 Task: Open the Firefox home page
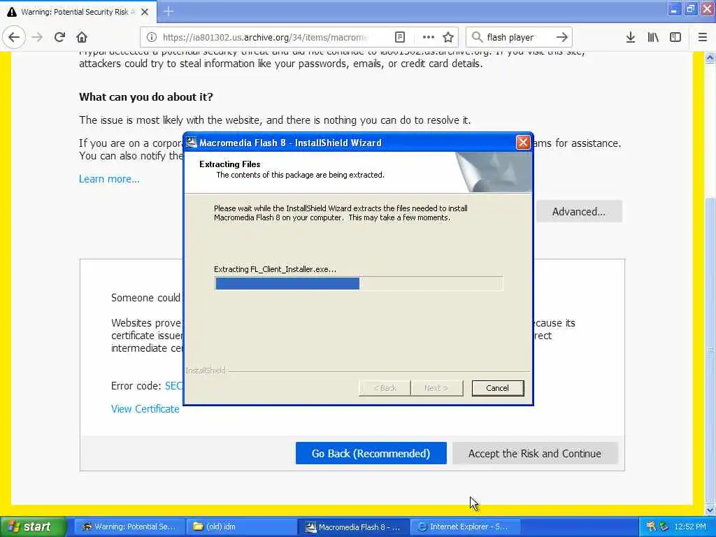(x=82, y=37)
